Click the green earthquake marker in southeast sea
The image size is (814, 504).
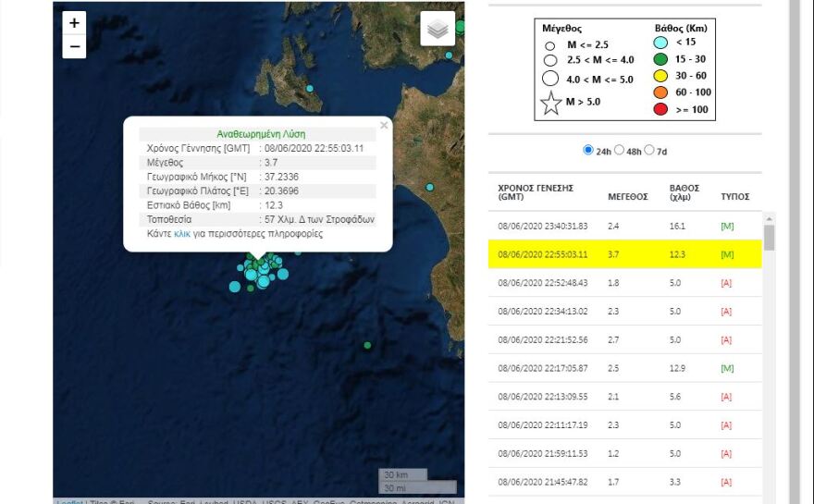click(367, 345)
